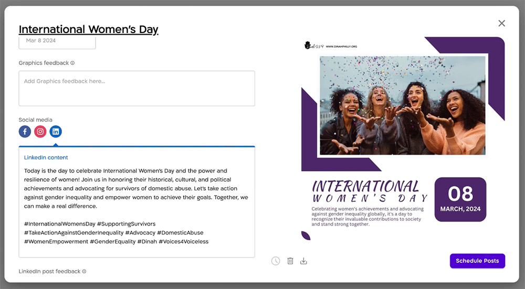Screen dimensions: 525x289
Task: Click the dinahphilly.org logo on the graphic
Action: click(331, 46)
